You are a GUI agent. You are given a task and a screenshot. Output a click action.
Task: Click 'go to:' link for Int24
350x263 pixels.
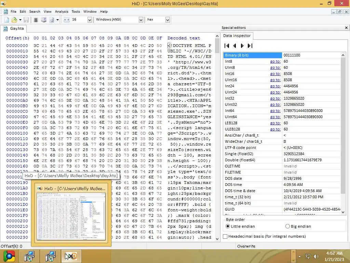coord(275,86)
